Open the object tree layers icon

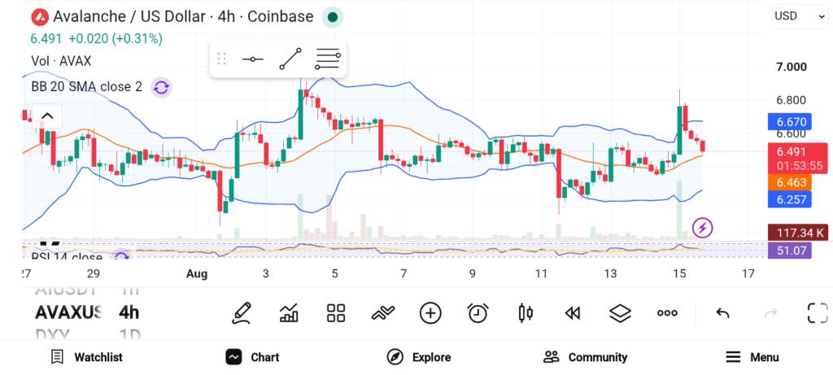coord(619,313)
